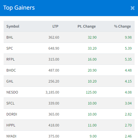This screenshot has height=140, width=138.
Task: Click NESDO's LTP value 3,185.00
Action: [x=52, y=92]
